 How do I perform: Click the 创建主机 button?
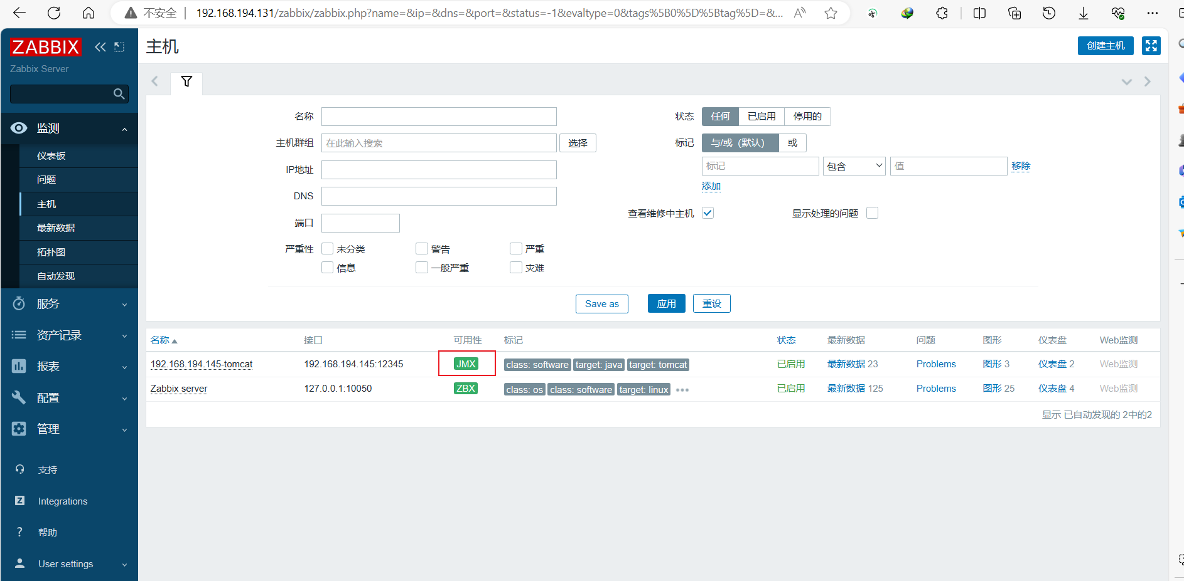click(x=1106, y=46)
